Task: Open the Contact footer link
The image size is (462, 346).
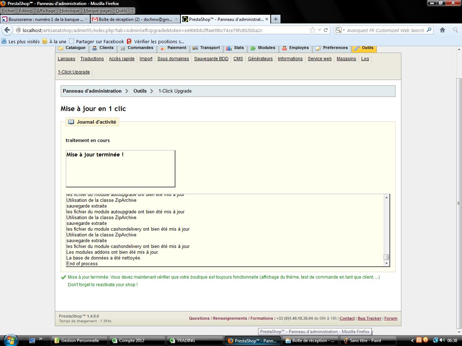Action: coord(347,318)
